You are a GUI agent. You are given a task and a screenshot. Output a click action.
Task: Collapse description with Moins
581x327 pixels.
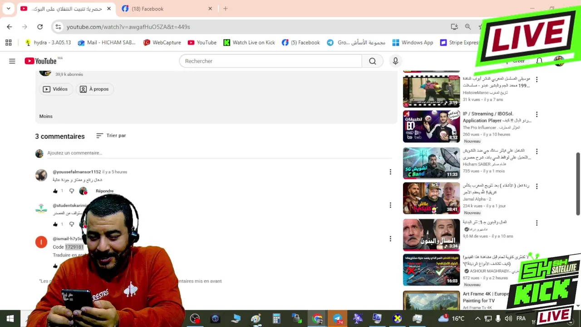pyautogui.click(x=46, y=116)
